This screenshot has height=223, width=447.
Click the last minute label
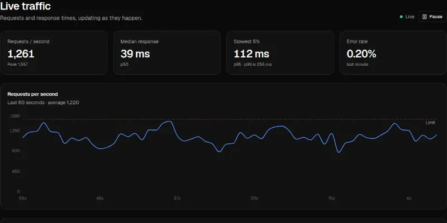[358, 65]
